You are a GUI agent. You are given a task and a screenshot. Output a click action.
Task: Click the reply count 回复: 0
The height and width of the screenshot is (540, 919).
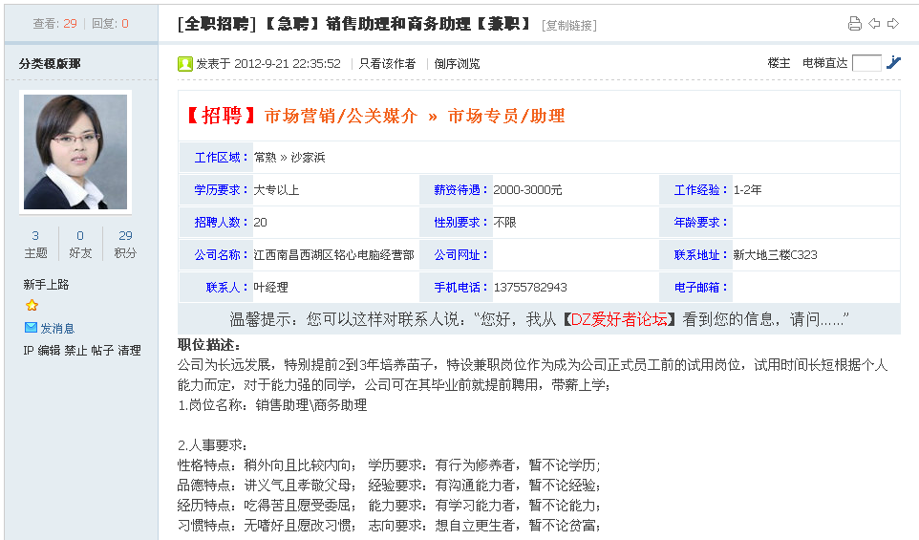(110, 24)
